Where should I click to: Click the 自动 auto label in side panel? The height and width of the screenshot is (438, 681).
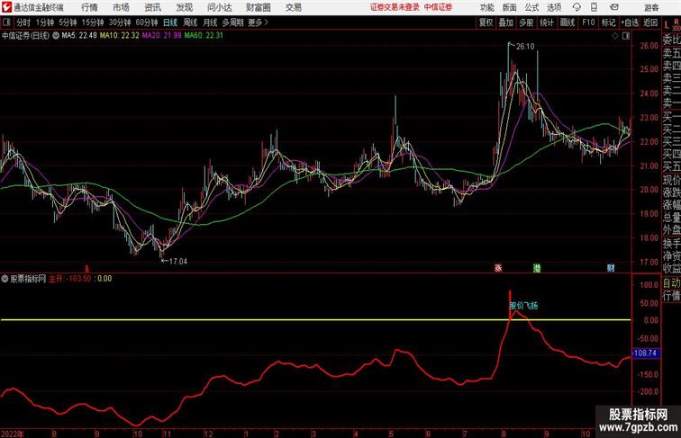click(671, 283)
